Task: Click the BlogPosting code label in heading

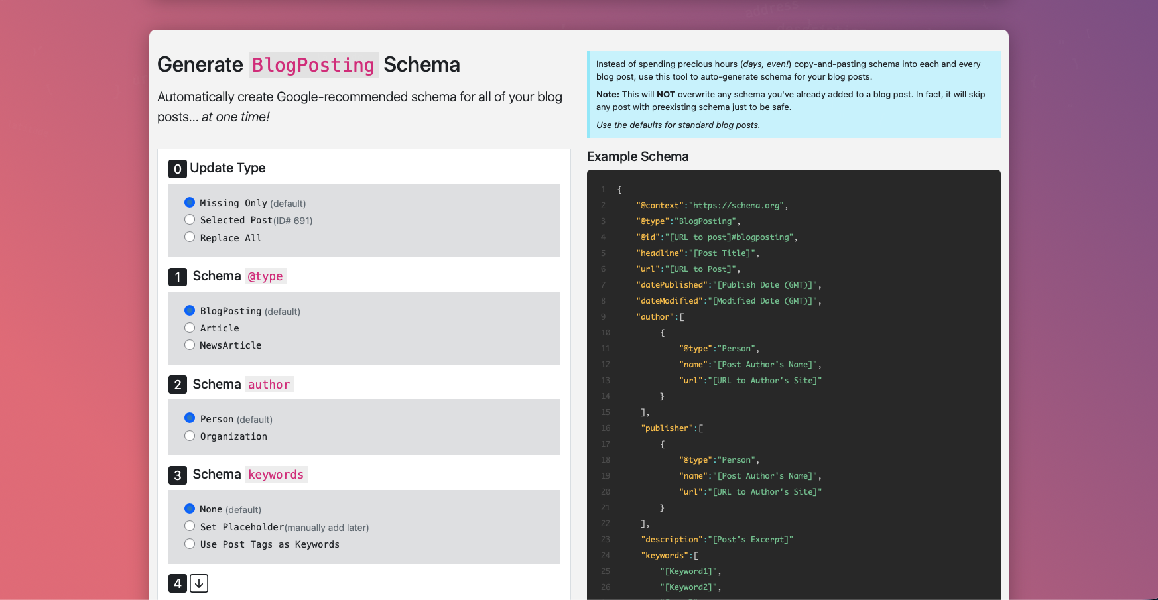Action: [x=313, y=65]
